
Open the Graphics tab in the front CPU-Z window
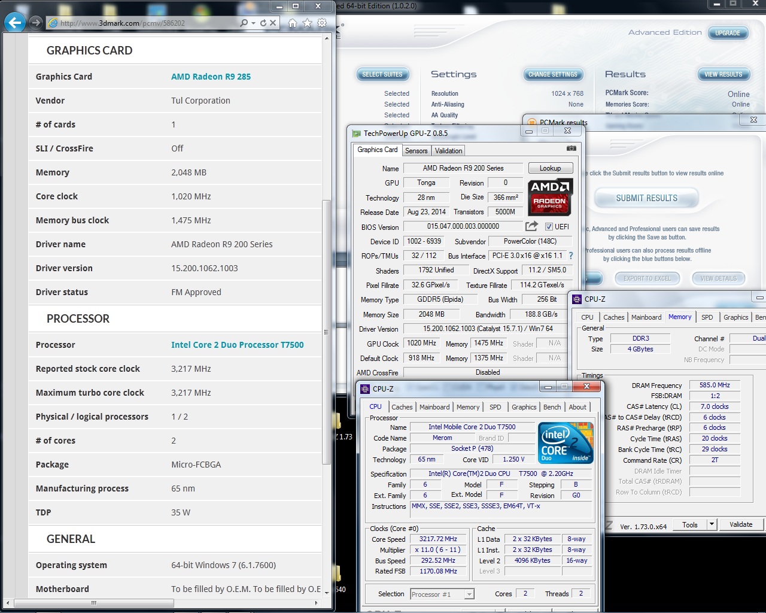coord(524,407)
